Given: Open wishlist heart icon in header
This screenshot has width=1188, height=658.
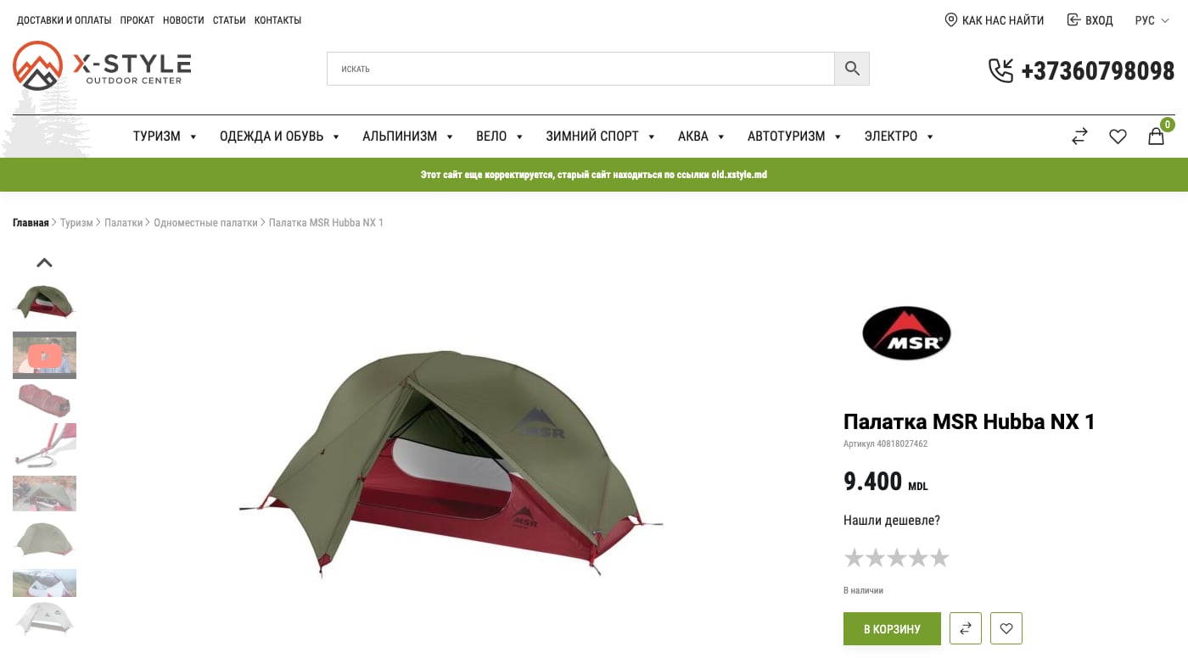Looking at the screenshot, I should [1118, 136].
